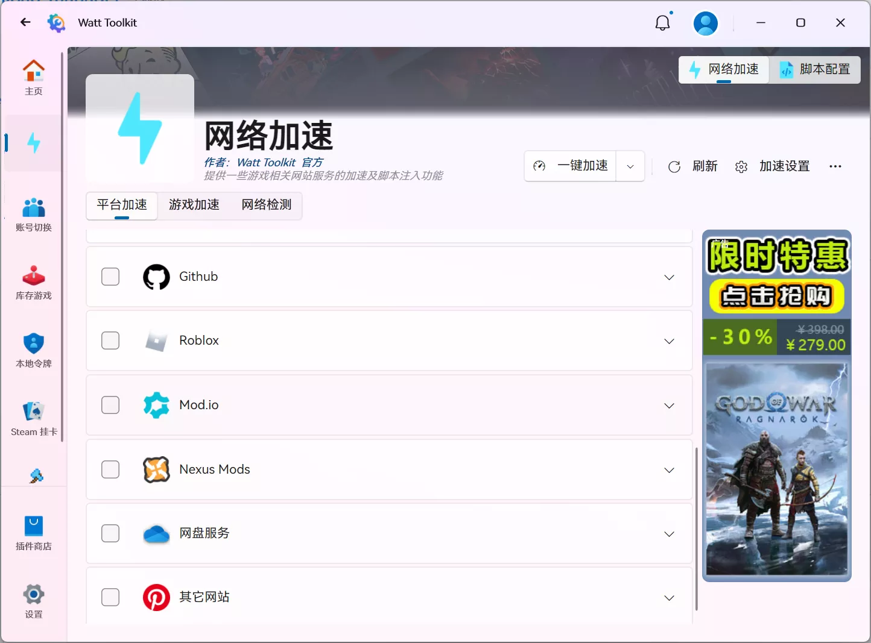This screenshot has height=643, width=871.
Task: Click the notification bell icon
Action: 662,23
